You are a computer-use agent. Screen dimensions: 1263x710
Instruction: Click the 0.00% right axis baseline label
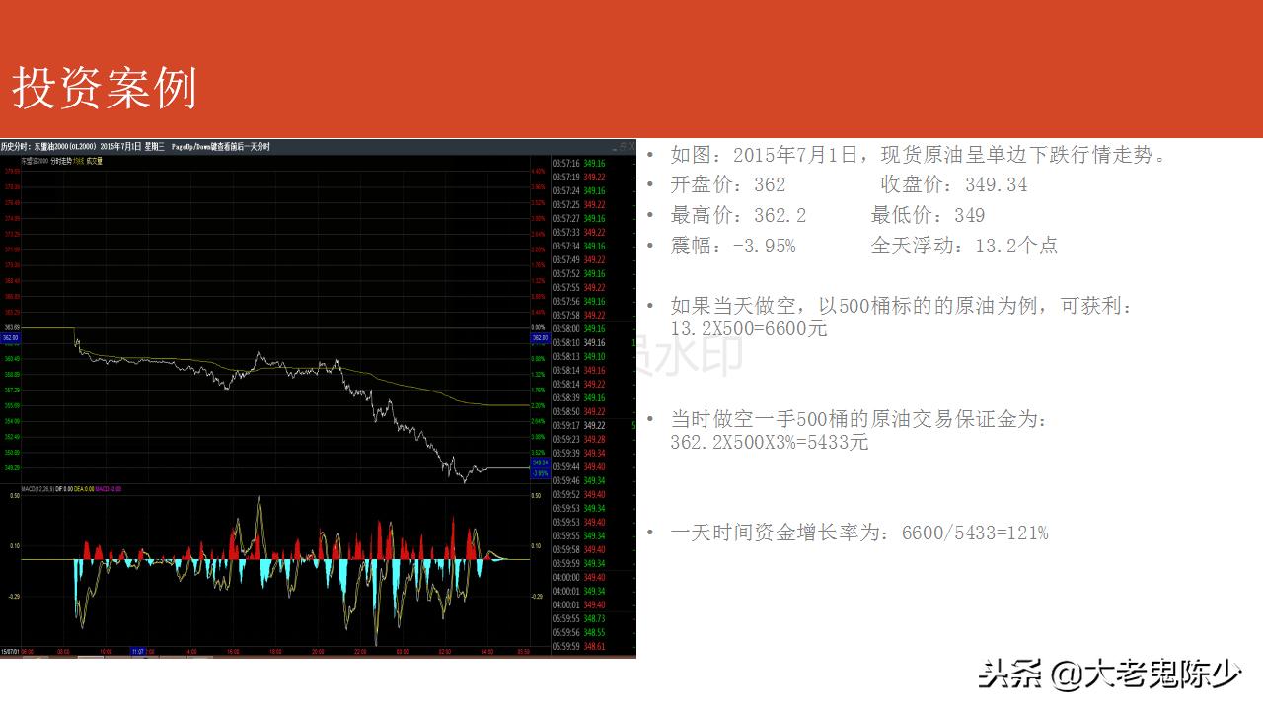point(538,326)
